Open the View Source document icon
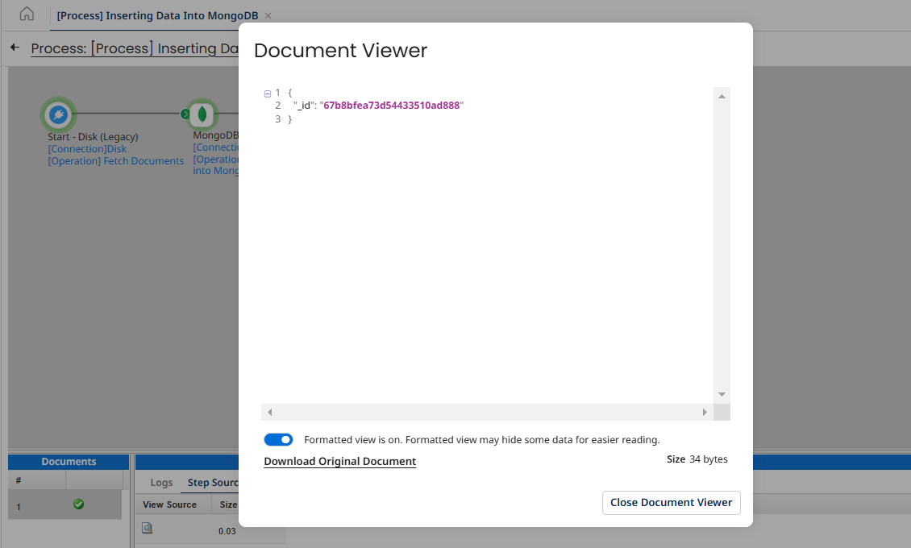 147,529
